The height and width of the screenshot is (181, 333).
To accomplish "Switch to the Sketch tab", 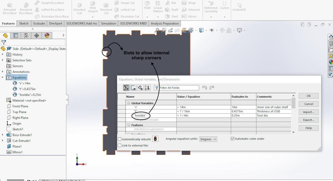I will (x=24, y=24).
